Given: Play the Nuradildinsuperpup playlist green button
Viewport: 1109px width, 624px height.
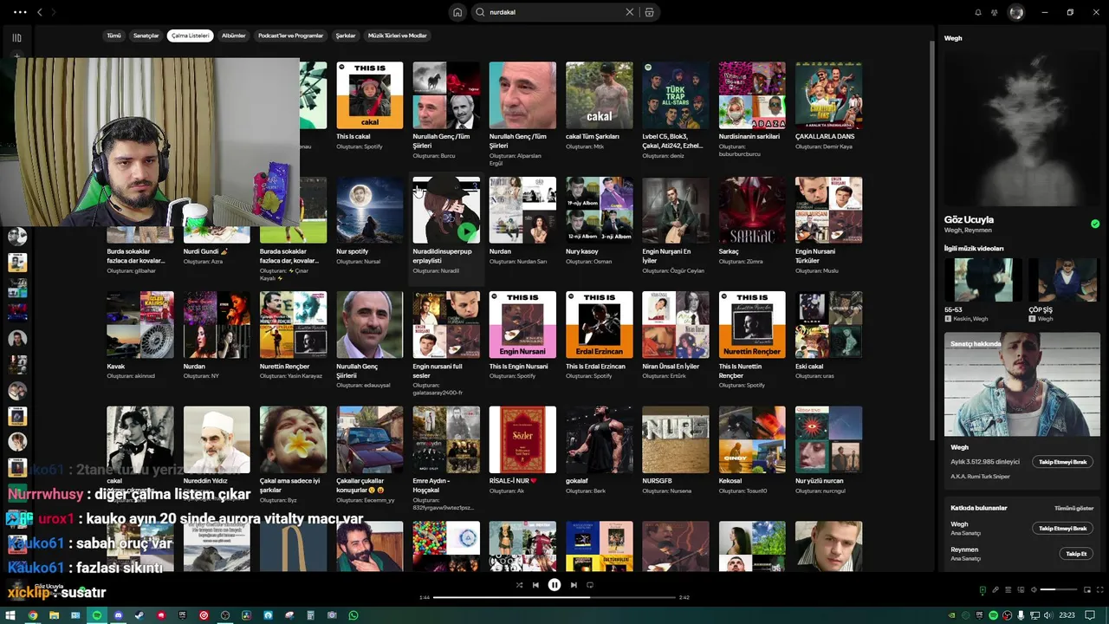Looking at the screenshot, I should [468, 231].
